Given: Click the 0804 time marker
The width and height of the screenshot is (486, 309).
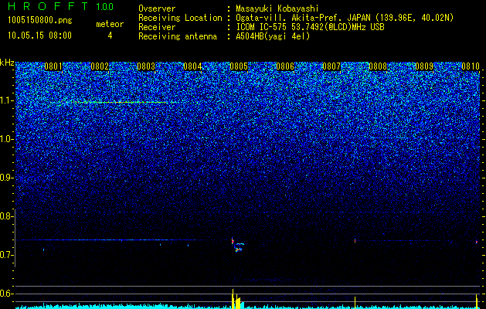Looking at the screenshot, I should (192, 66).
